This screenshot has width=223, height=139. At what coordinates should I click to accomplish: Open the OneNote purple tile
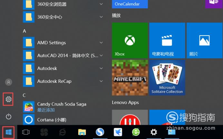click(214, 4)
